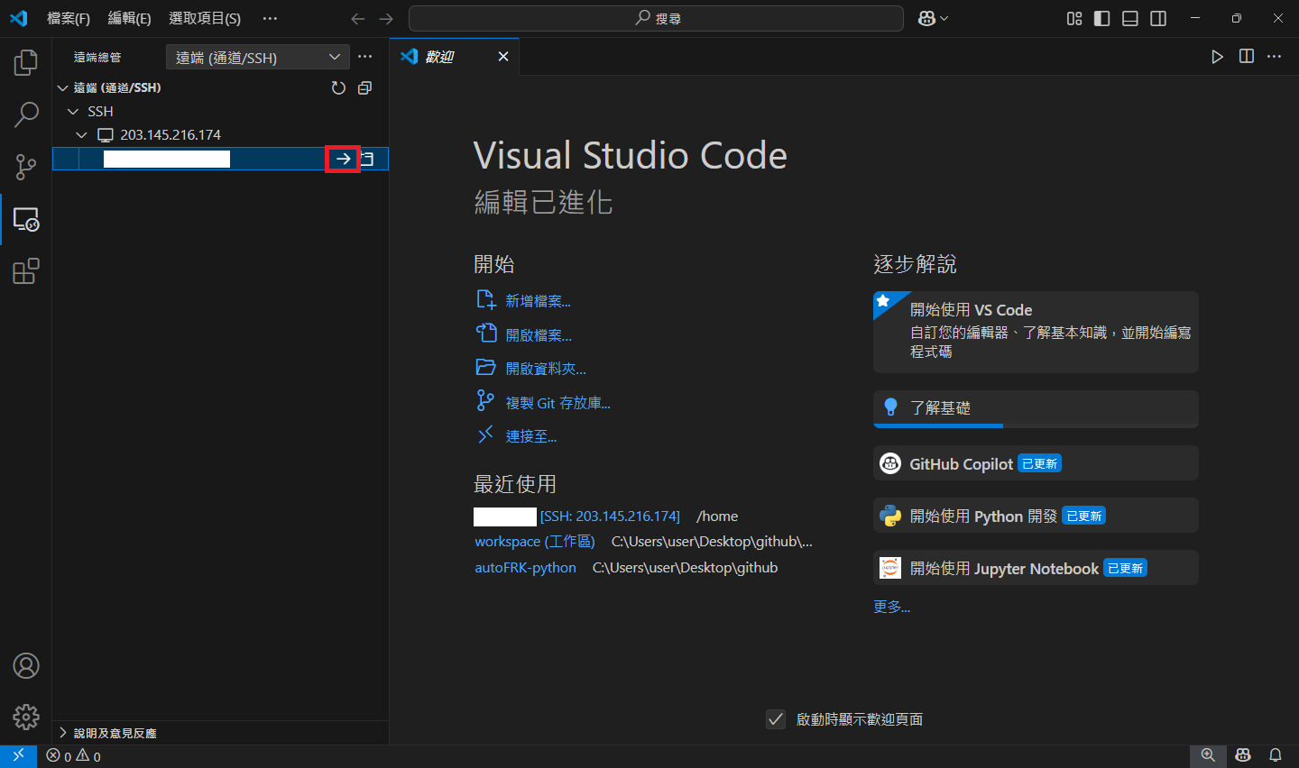Open the 選取項目(S) menu
The height and width of the screenshot is (768, 1299).
tap(205, 18)
